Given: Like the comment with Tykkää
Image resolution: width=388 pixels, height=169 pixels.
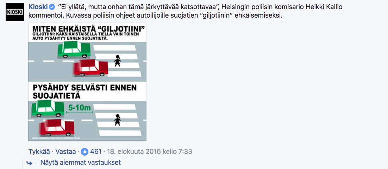Looking at the screenshot, I should (39, 151).
